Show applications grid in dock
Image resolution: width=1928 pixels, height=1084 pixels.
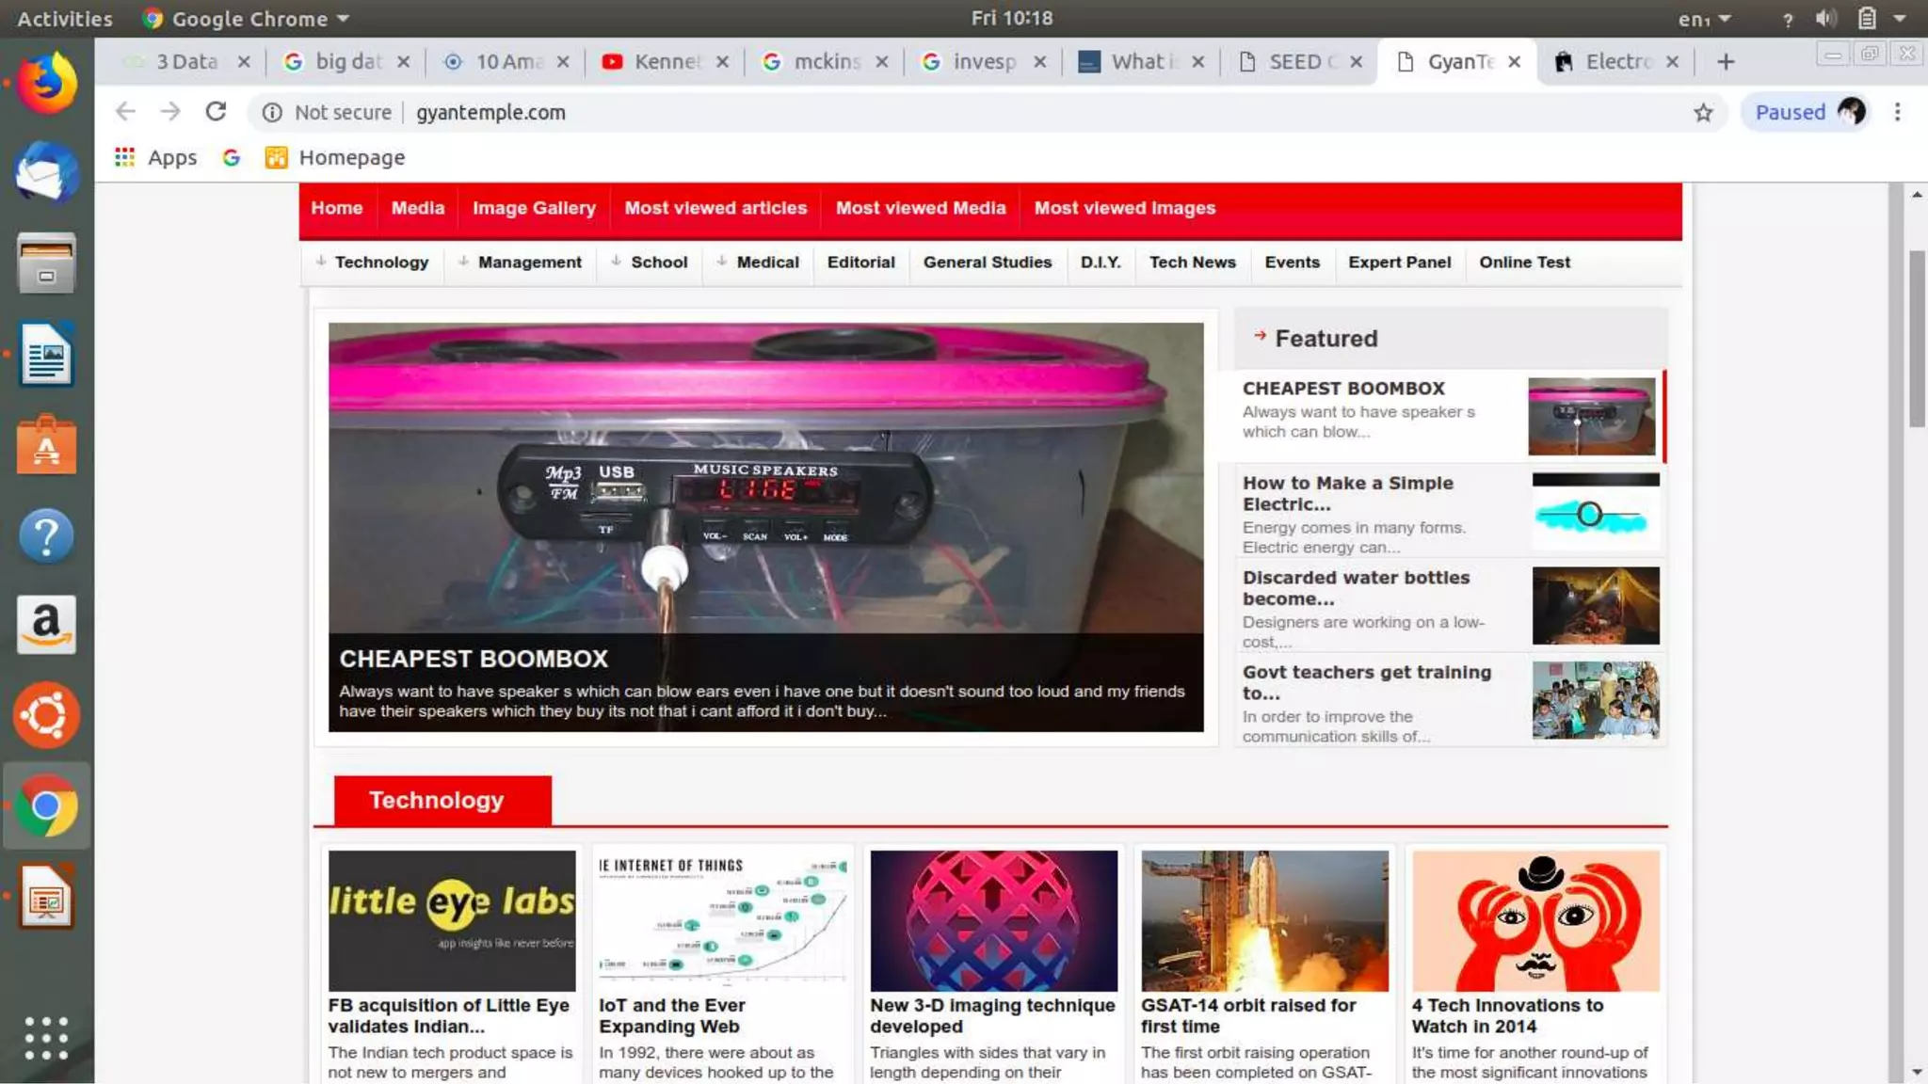pos(46,1038)
